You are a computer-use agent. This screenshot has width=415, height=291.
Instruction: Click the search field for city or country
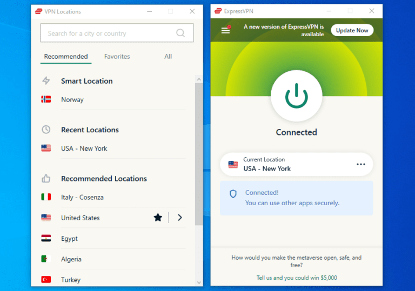[x=117, y=33]
